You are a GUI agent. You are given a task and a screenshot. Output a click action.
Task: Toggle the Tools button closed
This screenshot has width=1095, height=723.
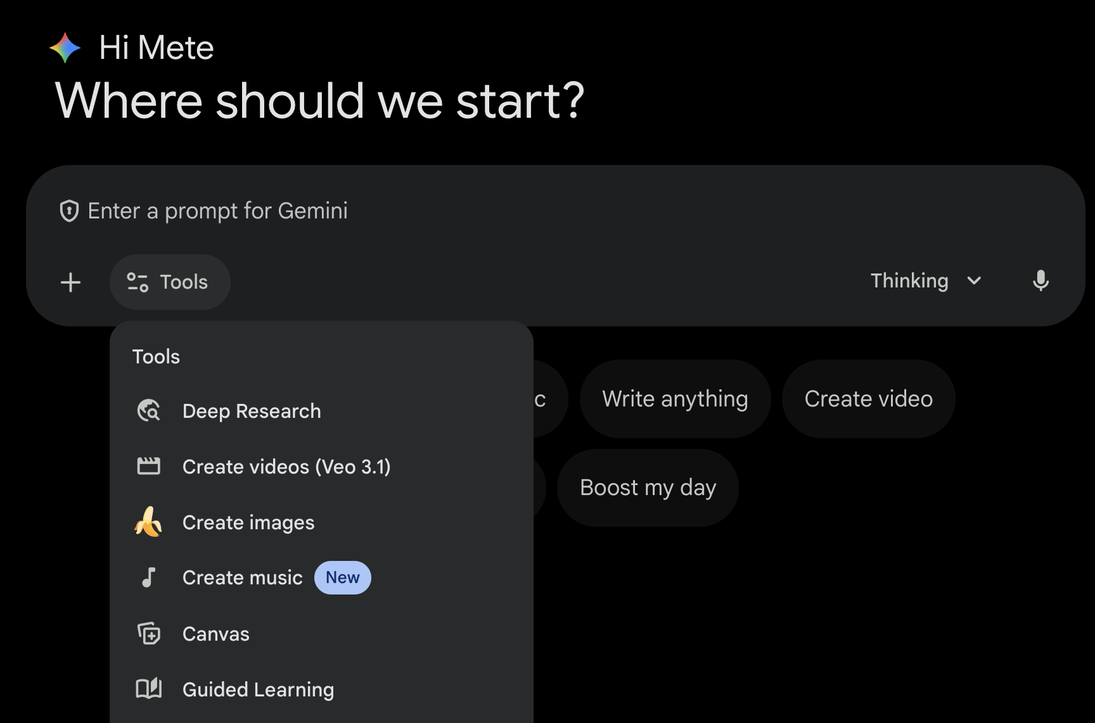coord(169,282)
